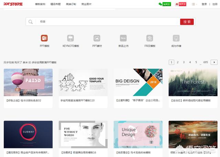This screenshot has height=157, width=220.
Task: Open 新品上市 New icon
Action: 123,38
